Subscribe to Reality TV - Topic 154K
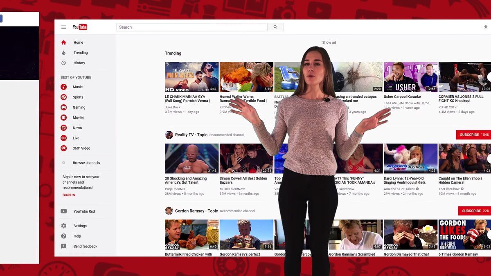 (x=474, y=135)
